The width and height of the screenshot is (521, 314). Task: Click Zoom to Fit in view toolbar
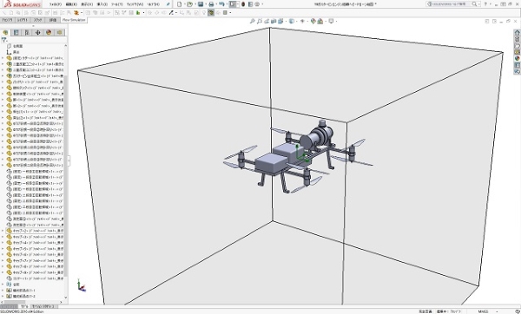coord(252,21)
